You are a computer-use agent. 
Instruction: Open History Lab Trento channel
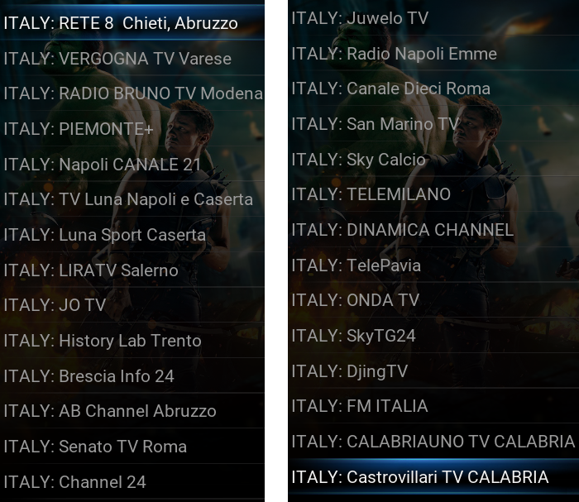[132, 341]
